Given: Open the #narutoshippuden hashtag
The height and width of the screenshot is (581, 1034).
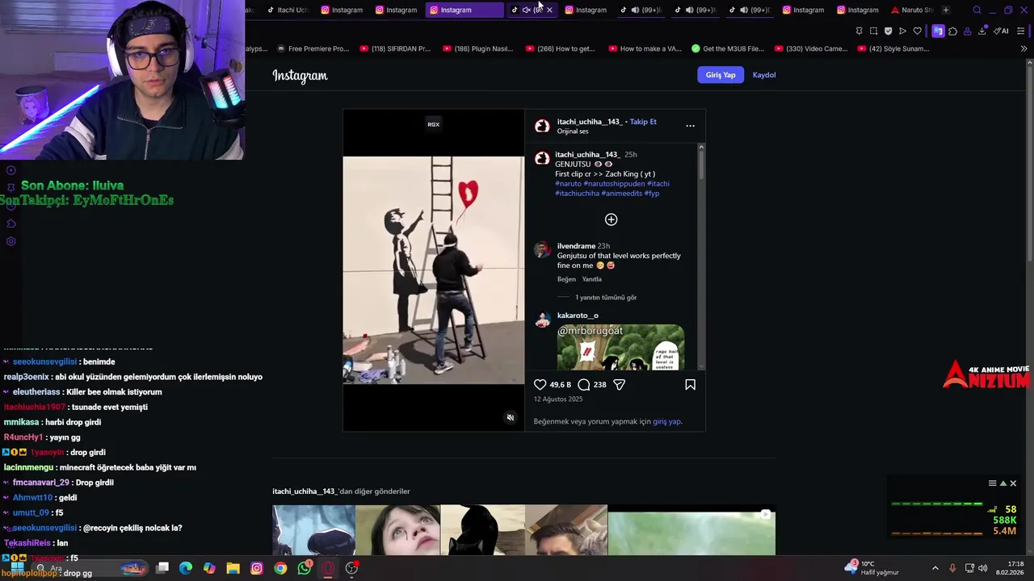Looking at the screenshot, I should pyautogui.click(x=614, y=184).
